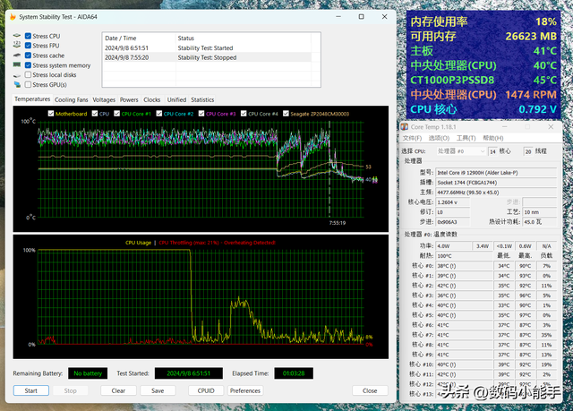Clear the stability test log

[x=118, y=390]
